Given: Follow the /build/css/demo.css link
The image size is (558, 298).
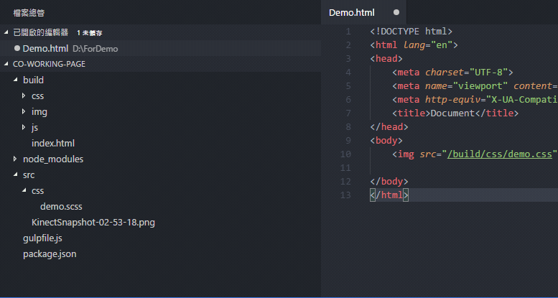Looking at the screenshot, I should click(500, 154).
